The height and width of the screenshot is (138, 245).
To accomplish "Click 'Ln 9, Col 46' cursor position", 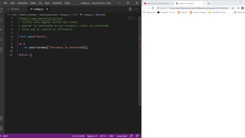I will 78,136.
